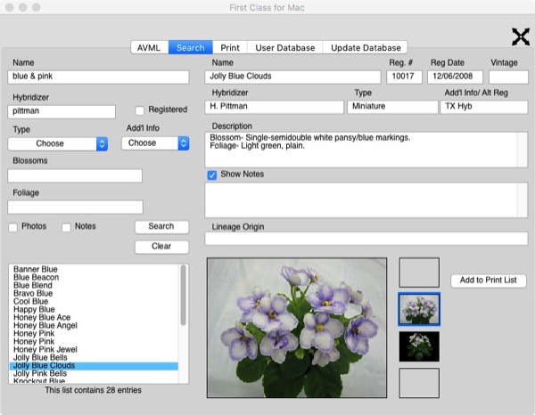Click the notes area scrollbar

click(523, 200)
